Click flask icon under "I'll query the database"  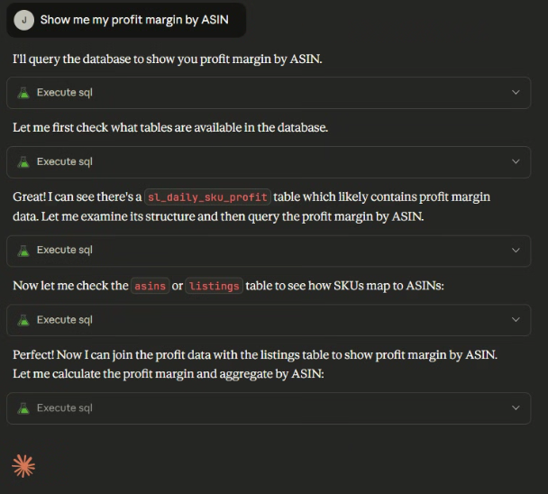pos(23,92)
